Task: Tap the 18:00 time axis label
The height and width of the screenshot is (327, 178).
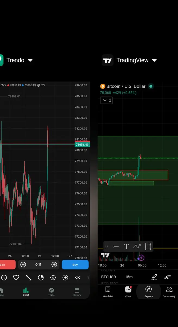Action: pyautogui.click(x=102, y=265)
